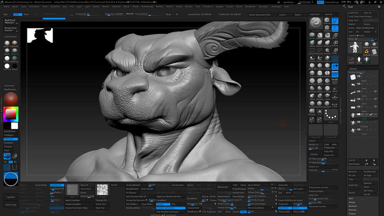Activate the Edit mode button
The width and height of the screenshot is (384, 216).
pyautogui.click(x=335, y=21)
